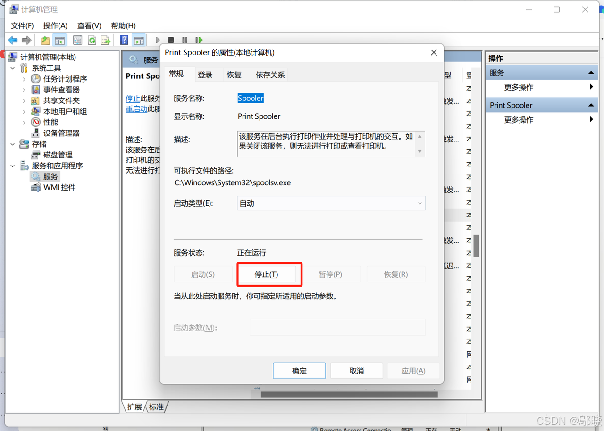This screenshot has width=604, height=431.
Task: Click the 确定 button
Action: point(299,371)
